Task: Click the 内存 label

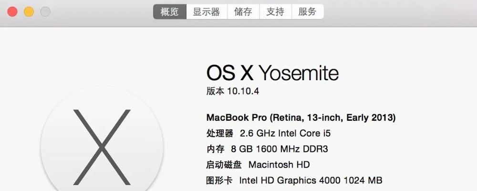Action: (216, 149)
